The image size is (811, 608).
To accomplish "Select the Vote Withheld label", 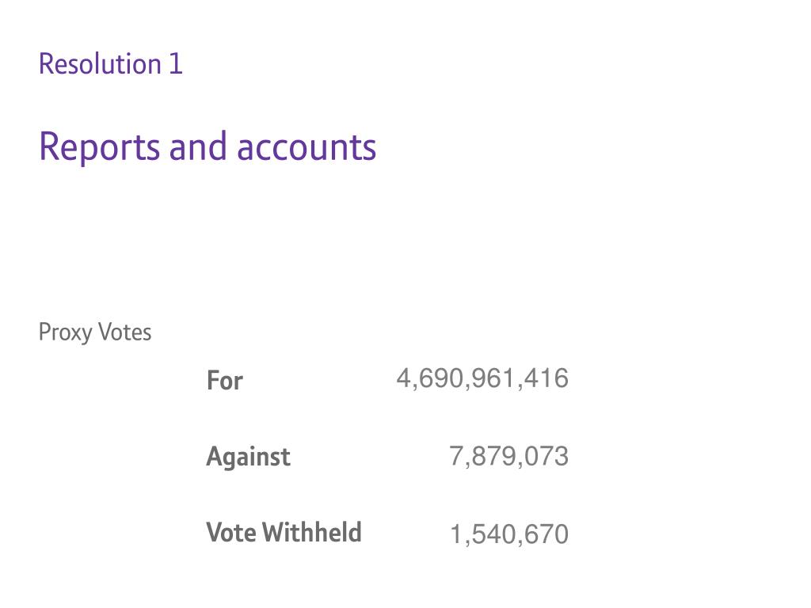I will (x=284, y=533).
